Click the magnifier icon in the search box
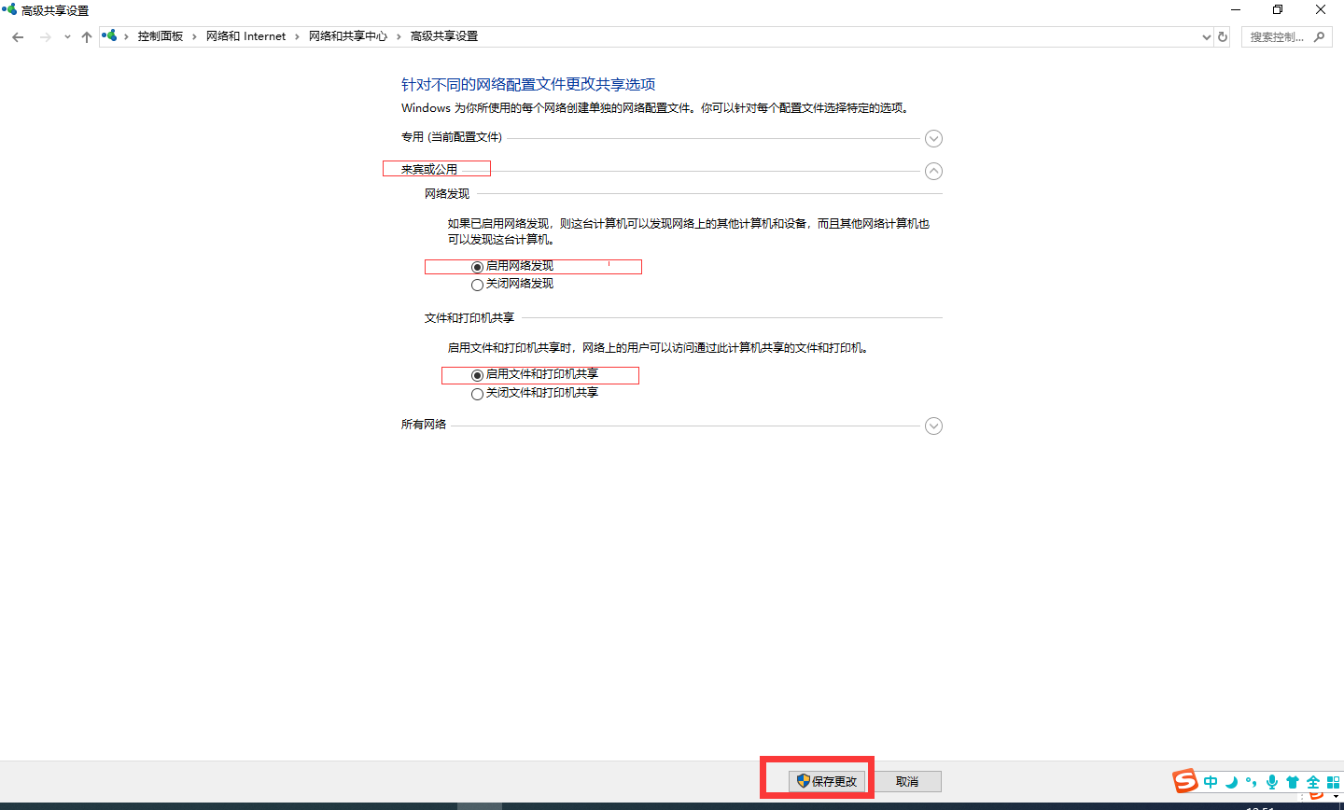1344x810 pixels. click(1319, 37)
